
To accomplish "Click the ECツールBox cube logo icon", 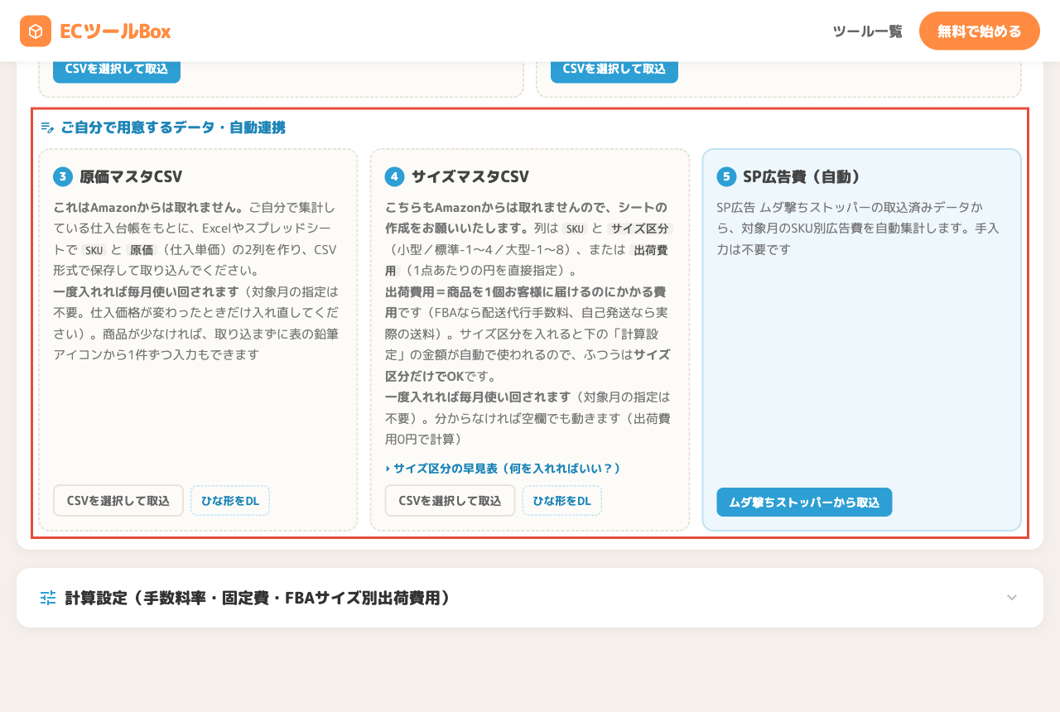I will [x=36, y=31].
